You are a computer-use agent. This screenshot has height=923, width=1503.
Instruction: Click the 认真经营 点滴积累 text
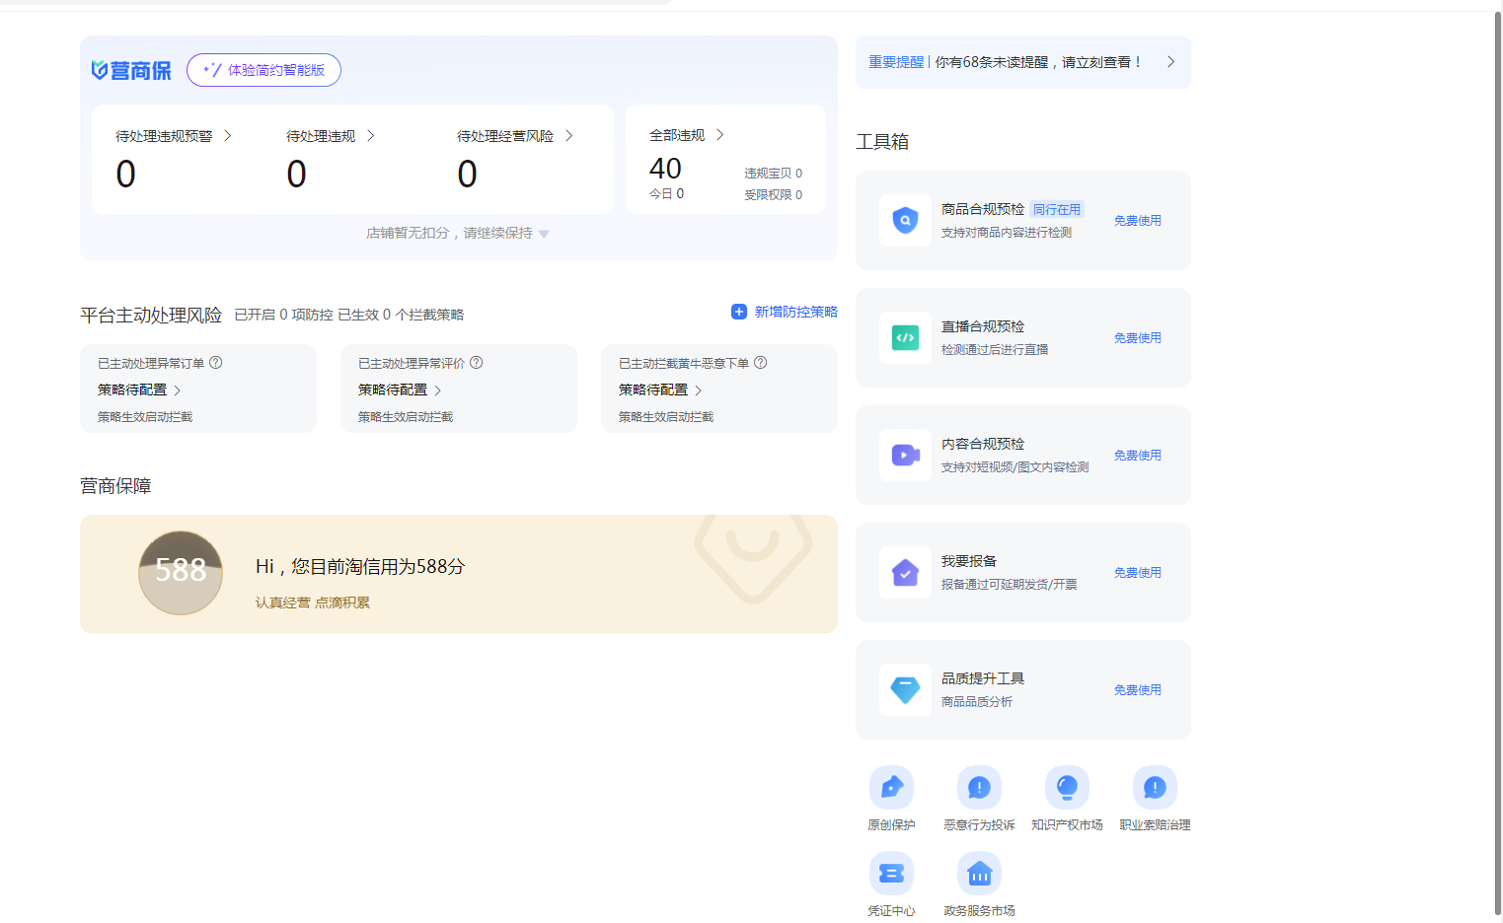[x=313, y=603]
